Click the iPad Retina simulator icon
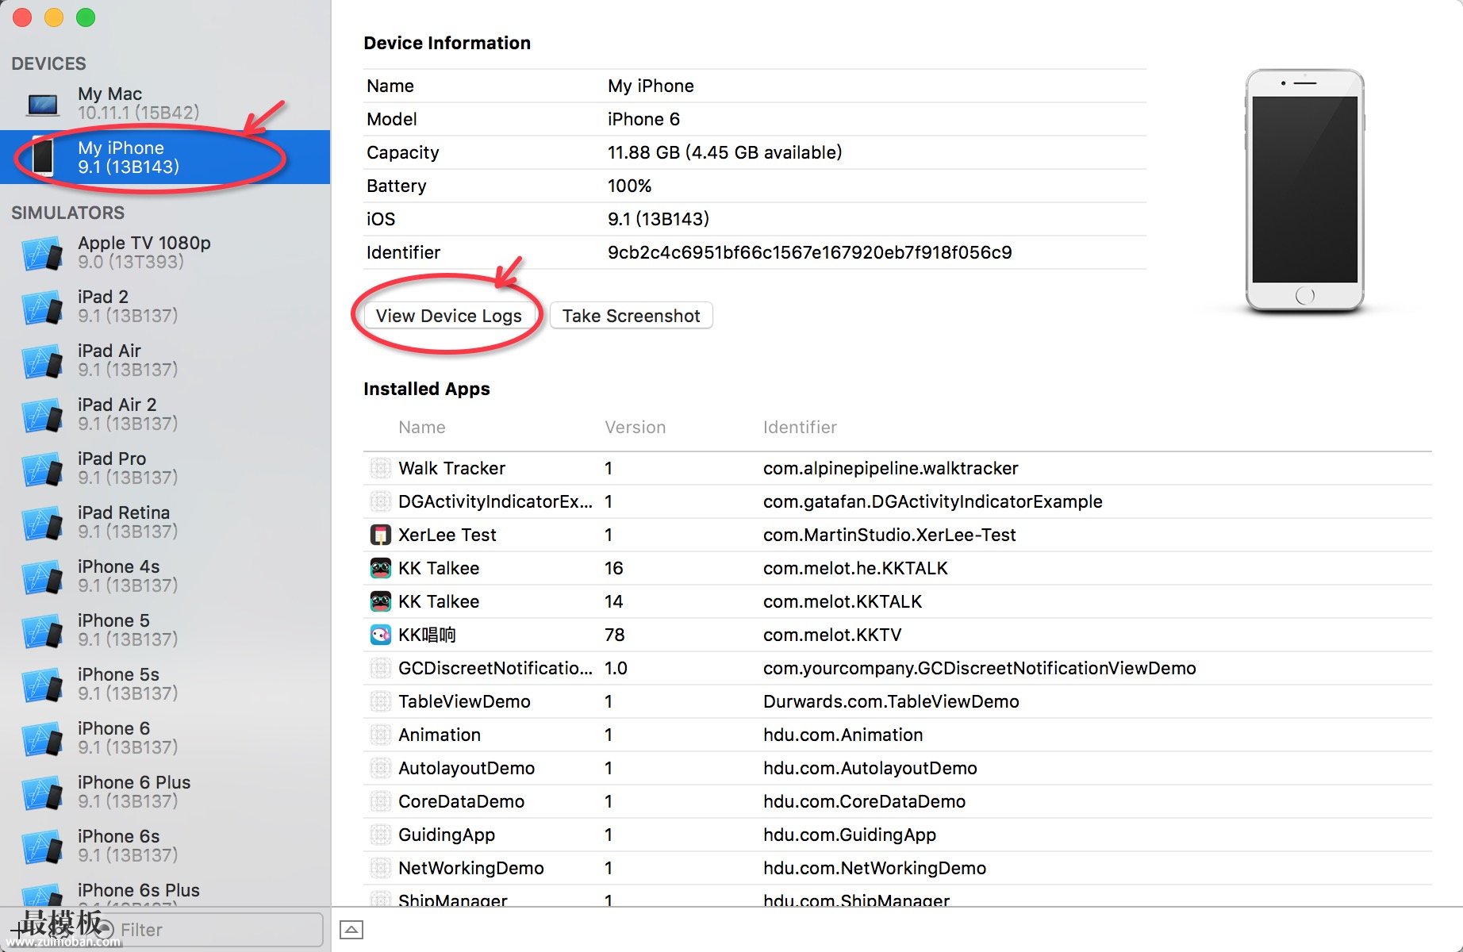The width and height of the screenshot is (1463, 952). [43, 524]
